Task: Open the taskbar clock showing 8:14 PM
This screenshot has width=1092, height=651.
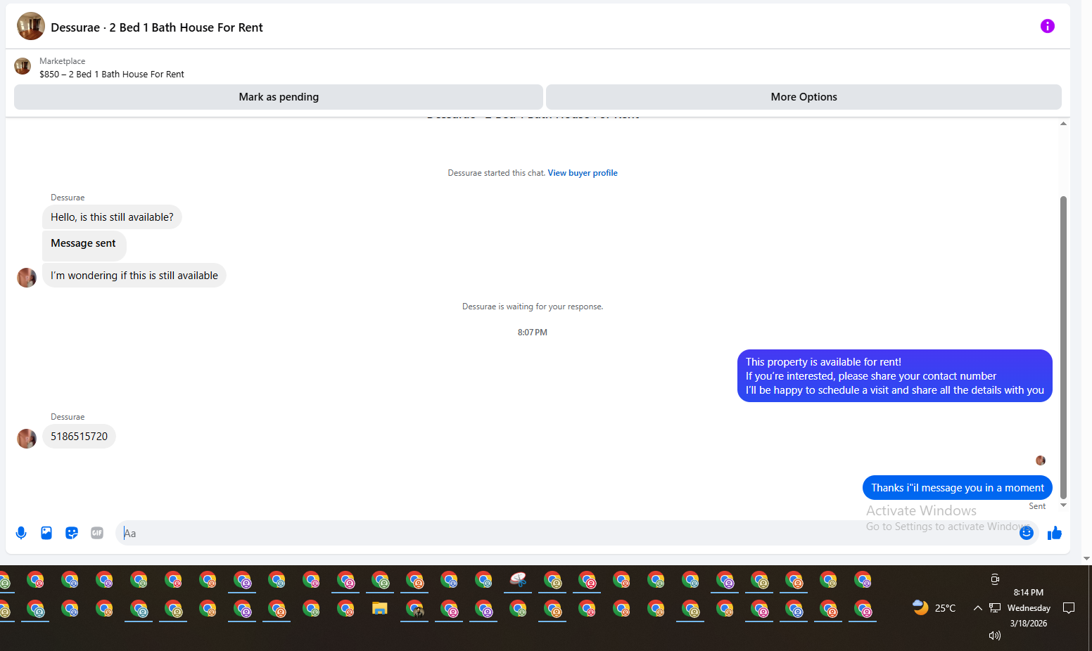Action: coord(1029,607)
